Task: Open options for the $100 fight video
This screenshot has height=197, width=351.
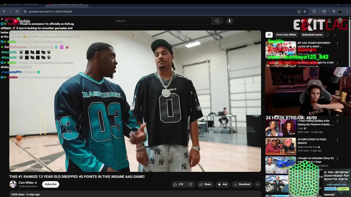Action: 338,63
